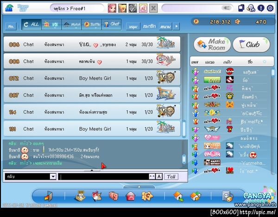Click the black chat message input field

coord(104,176)
